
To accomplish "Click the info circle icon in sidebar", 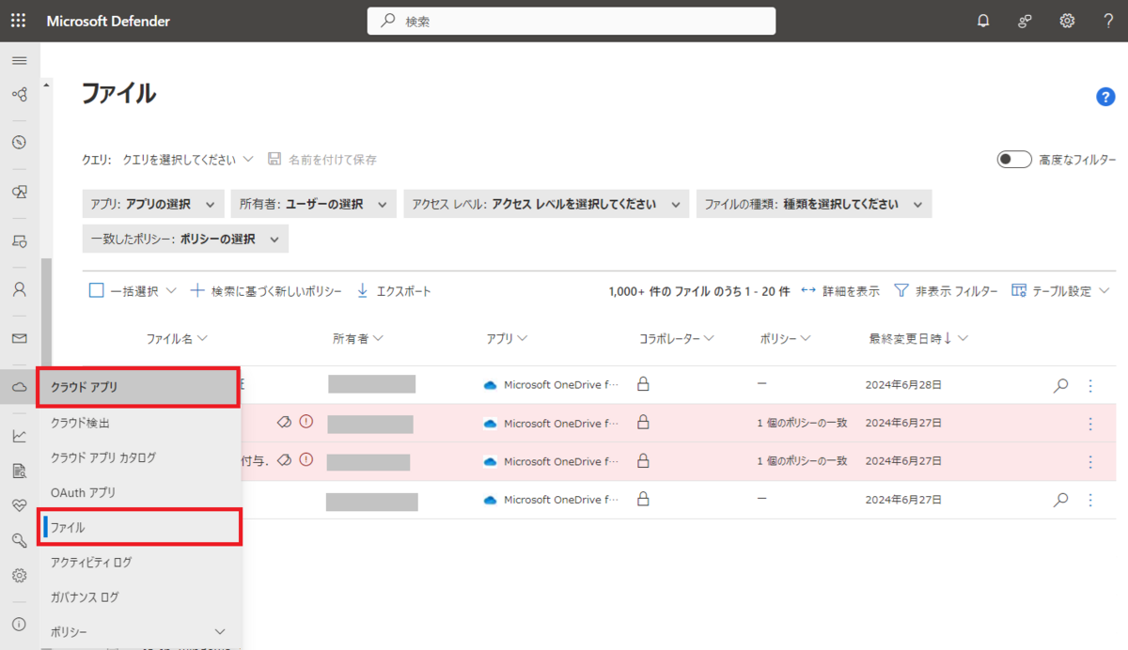I will (19, 624).
